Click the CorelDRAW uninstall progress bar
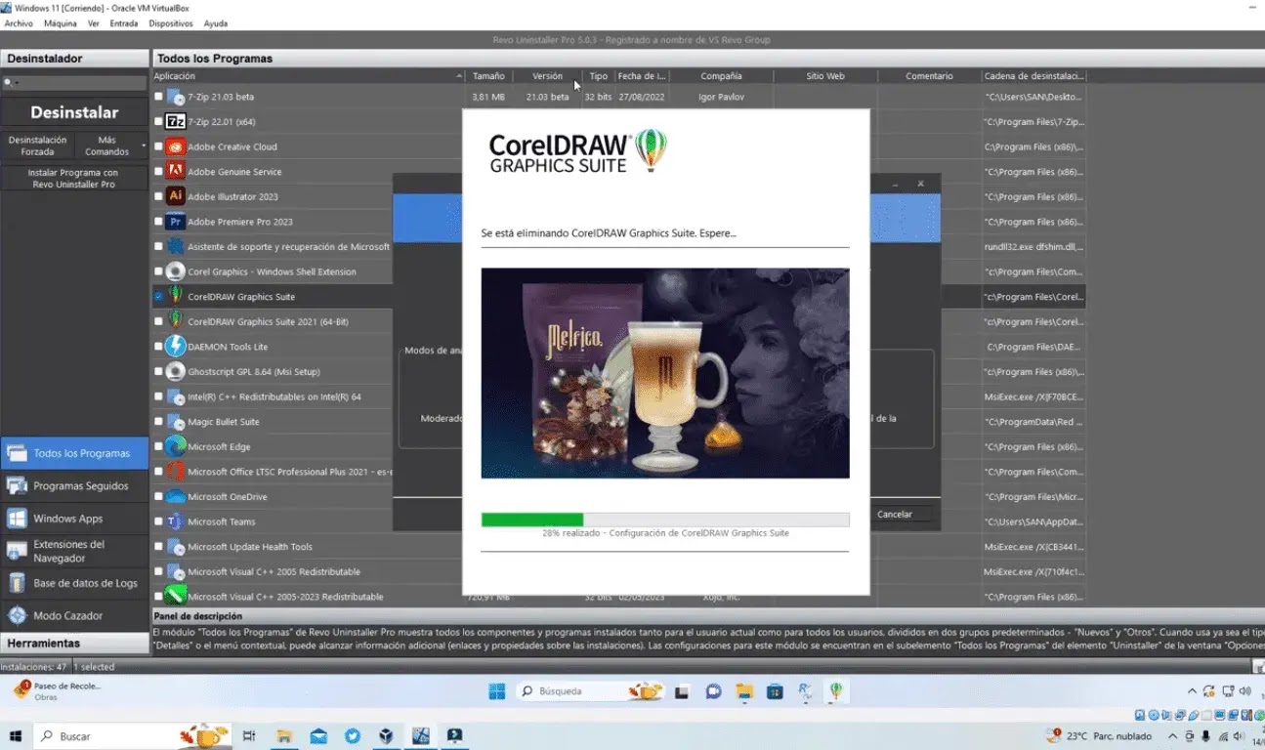 point(665,520)
